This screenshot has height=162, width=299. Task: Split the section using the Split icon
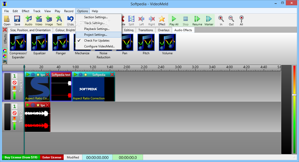tap(131, 21)
